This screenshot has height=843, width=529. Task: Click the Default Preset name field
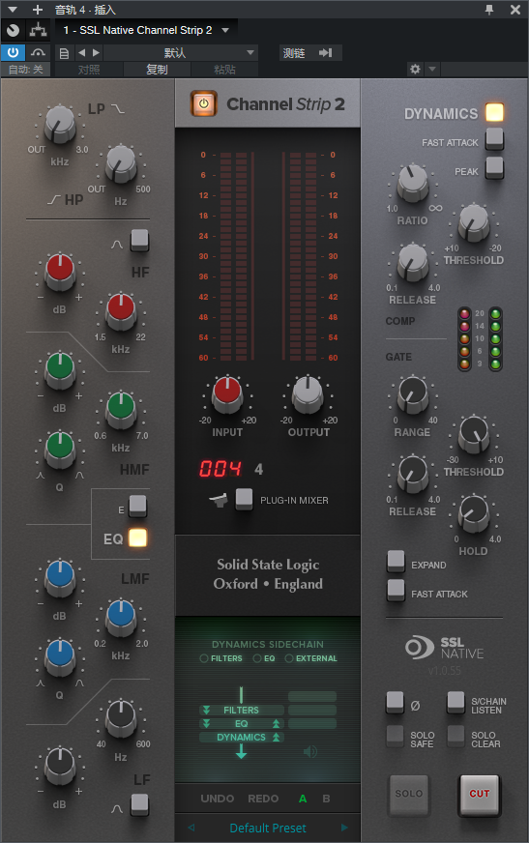268,828
